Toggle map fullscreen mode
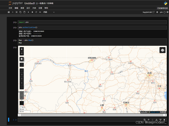This screenshot has height=126, width=169. click(x=22, y=65)
